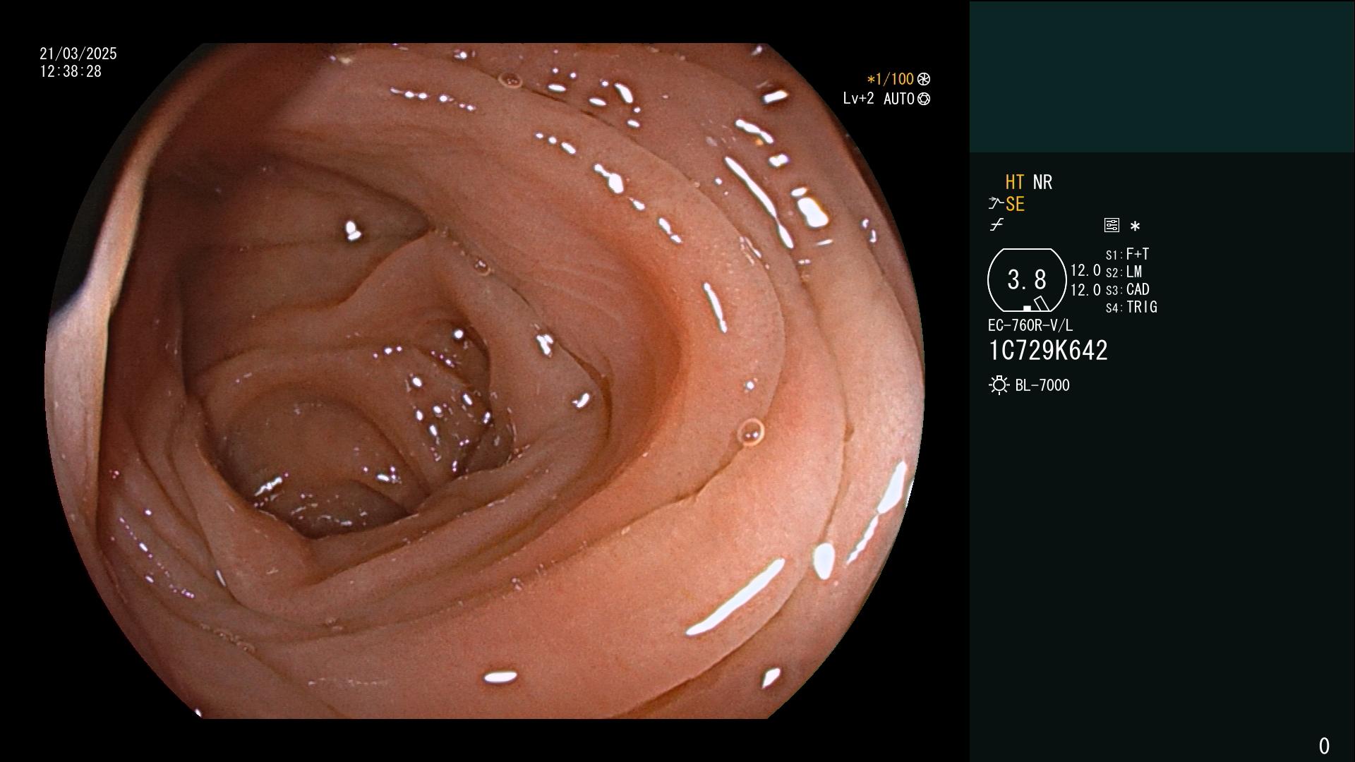Click the Lv+2 brightness level
1355x762 pixels.
click(x=858, y=99)
